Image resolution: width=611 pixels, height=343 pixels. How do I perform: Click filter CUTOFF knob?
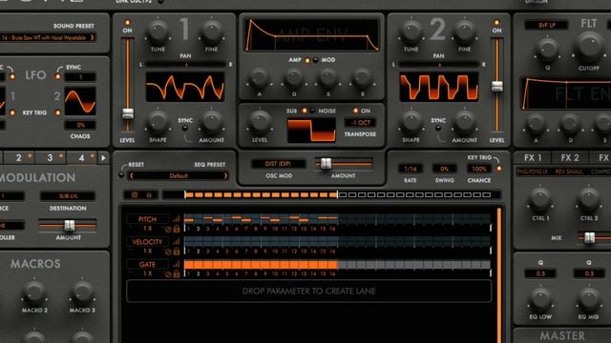pos(590,46)
